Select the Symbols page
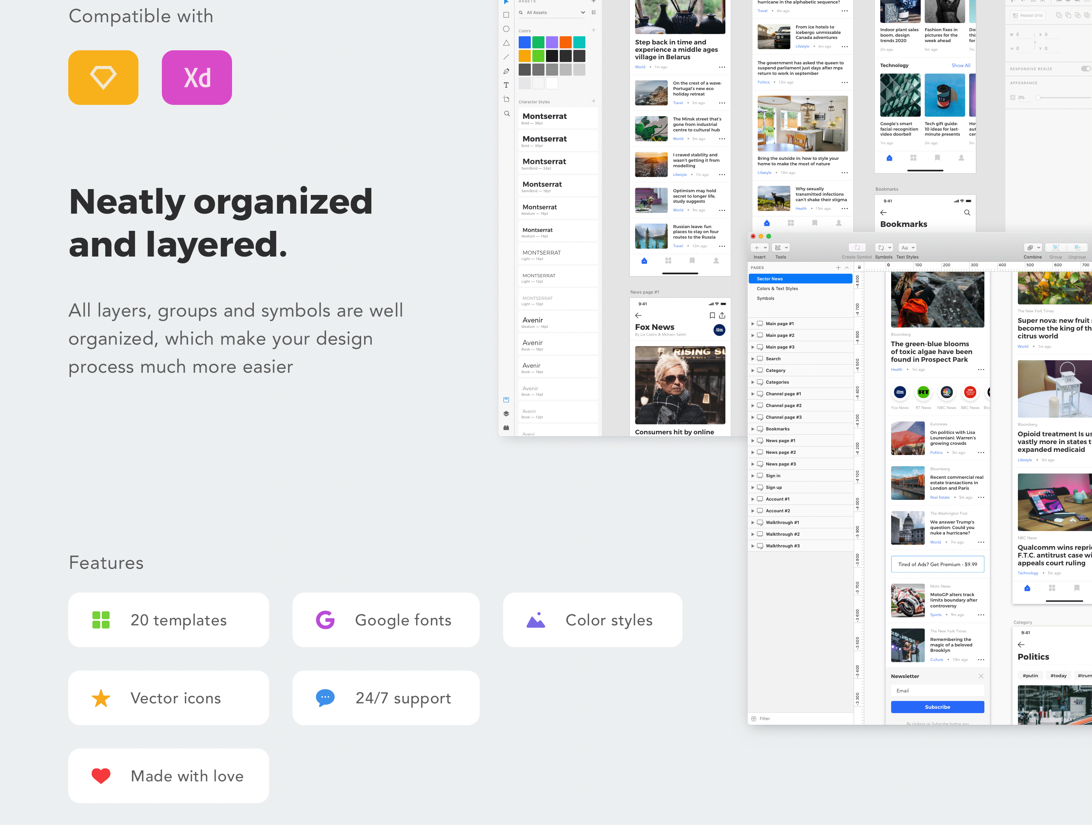This screenshot has width=1092, height=825. coord(765,299)
